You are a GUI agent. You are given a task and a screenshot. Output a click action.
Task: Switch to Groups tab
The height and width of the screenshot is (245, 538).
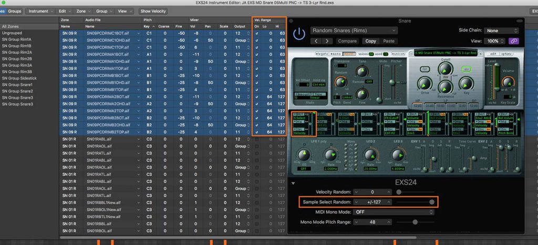click(14, 11)
